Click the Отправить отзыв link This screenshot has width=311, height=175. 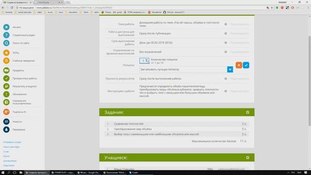(x=12, y=142)
